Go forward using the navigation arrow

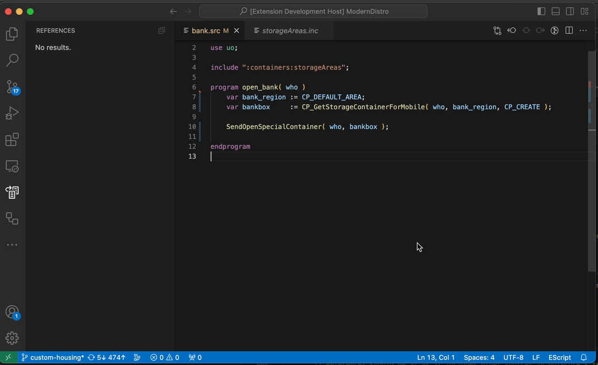pos(188,12)
